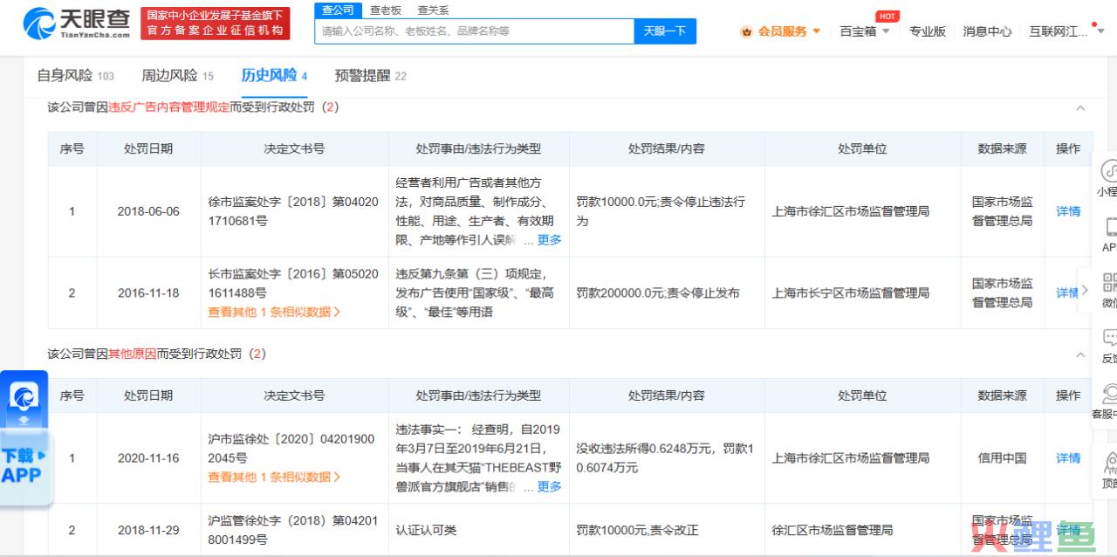The width and height of the screenshot is (1117, 557).
Task: Open similar data link under 2020-11-16 record
Action: [274, 478]
